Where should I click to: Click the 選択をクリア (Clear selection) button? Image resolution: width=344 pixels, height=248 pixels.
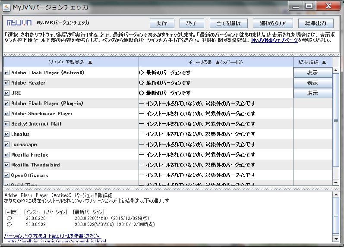tap(273, 23)
